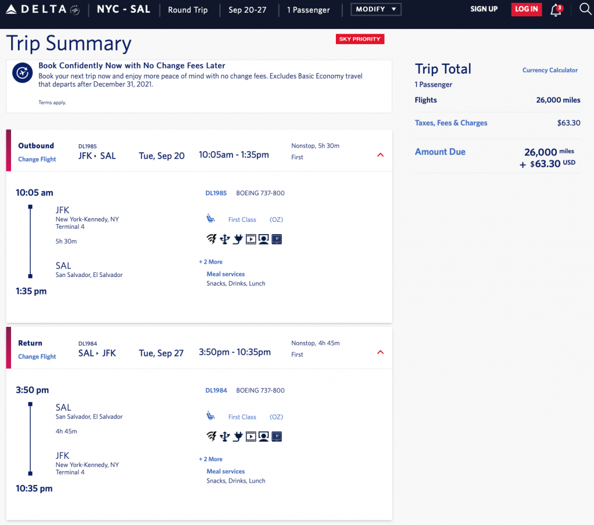This screenshot has height=525, width=594.
Task: Open the notifications bell
Action: pyautogui.click(x=556, y=10)
